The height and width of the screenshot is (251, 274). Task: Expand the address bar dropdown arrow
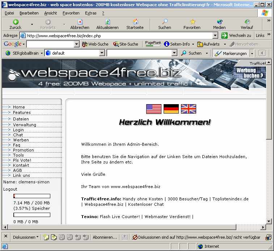tap(215, 35)
